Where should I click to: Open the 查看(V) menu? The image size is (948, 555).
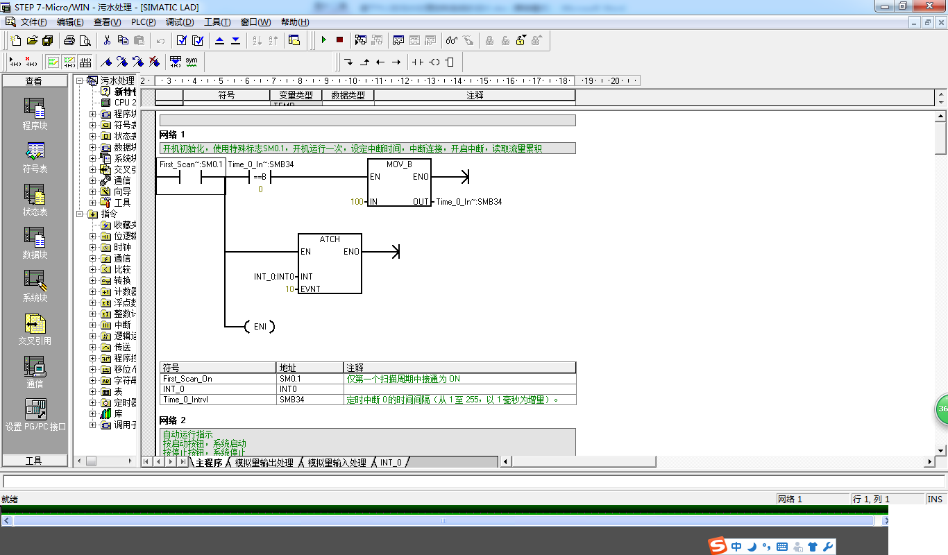coord(107,22)
